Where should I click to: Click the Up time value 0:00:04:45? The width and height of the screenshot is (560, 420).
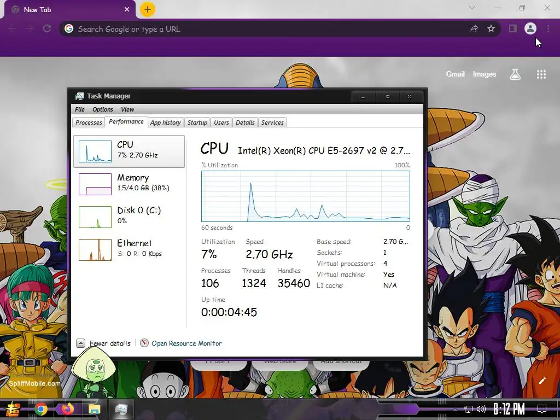(229, 312)
